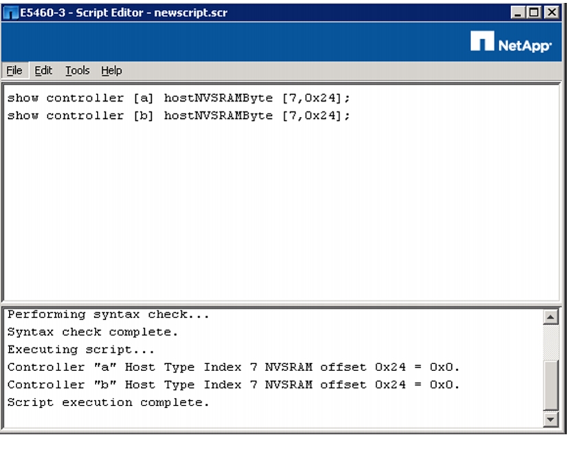Click Controller "b" Host Type result line

tap(234, 385)
